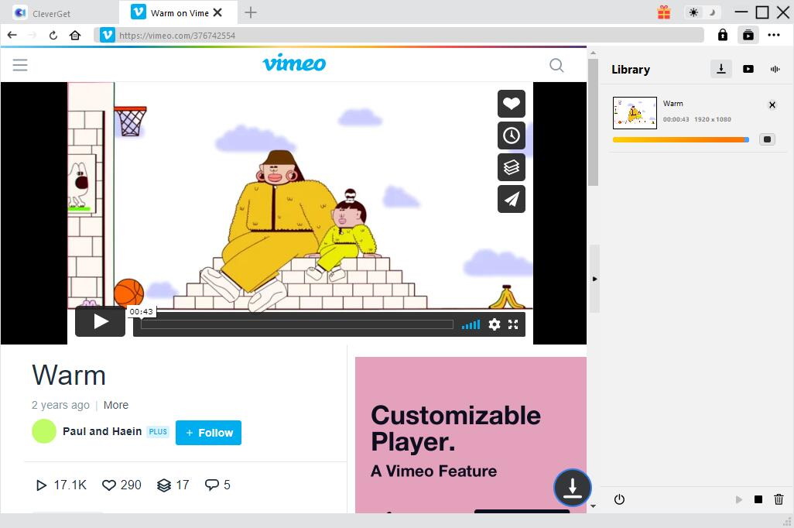
Task: Follow Paul and Haein
Action: [208, 433]
